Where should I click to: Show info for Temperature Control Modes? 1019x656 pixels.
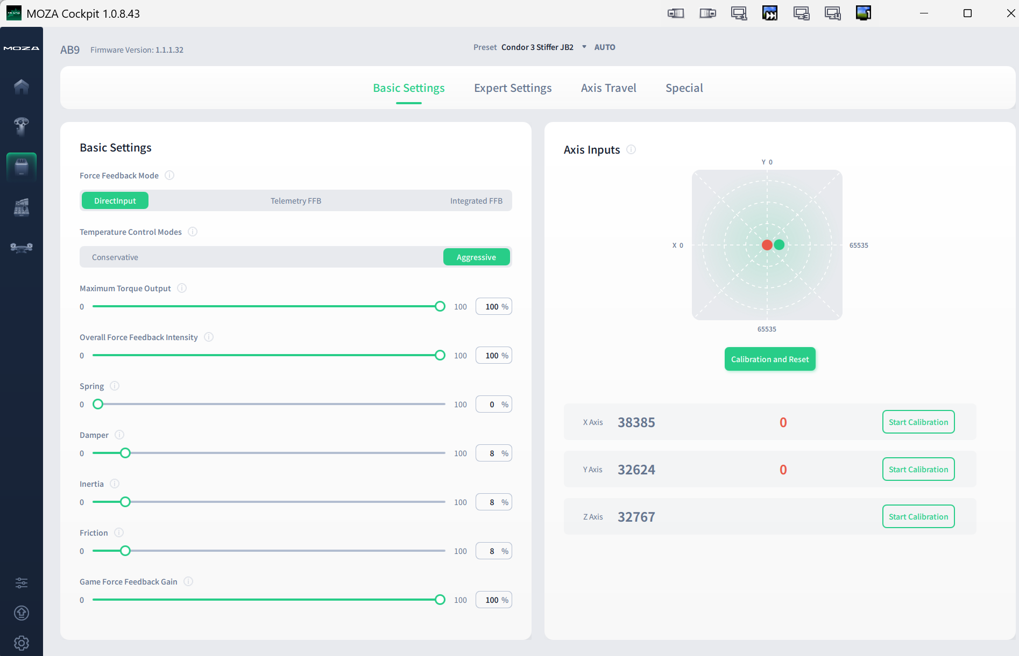coord(193,232)
